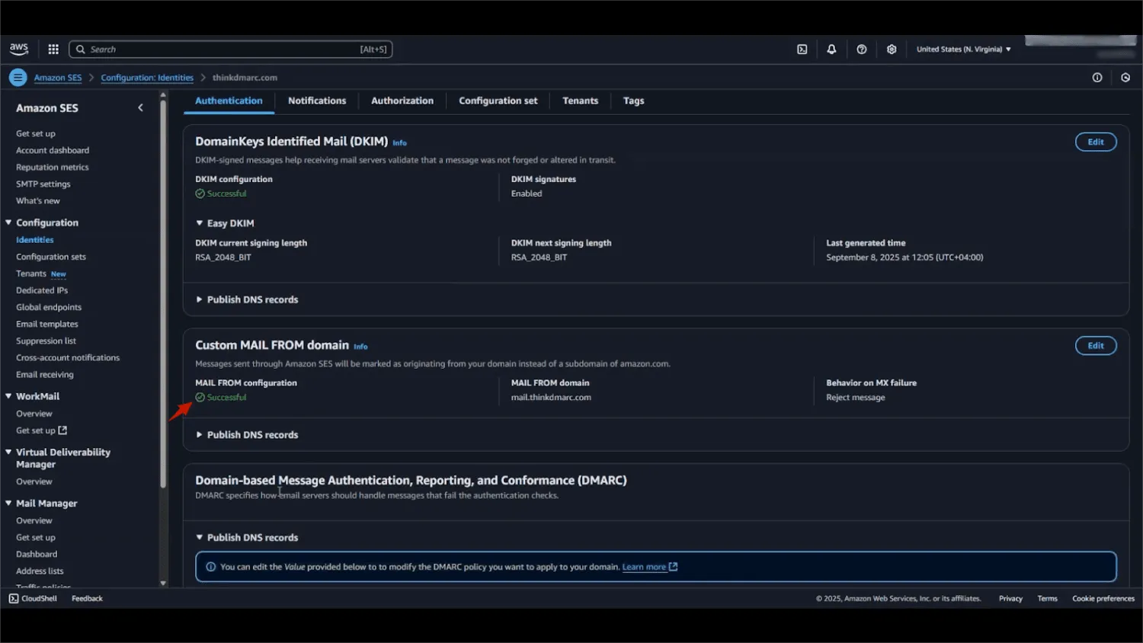Collapse the Amazon SES side panel

140,108
